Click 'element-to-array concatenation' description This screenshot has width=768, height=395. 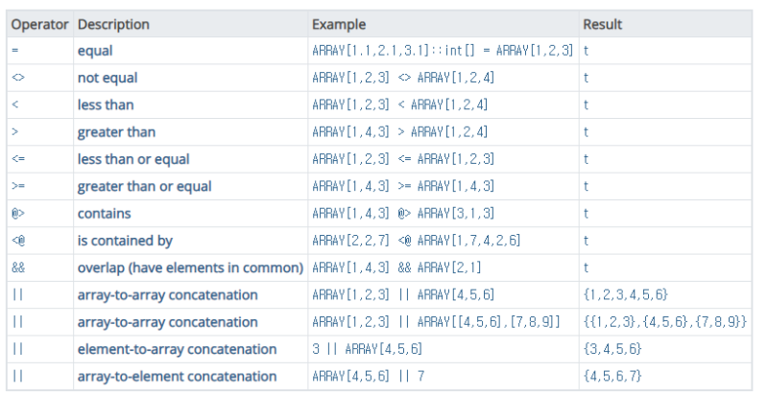point(177,349)
